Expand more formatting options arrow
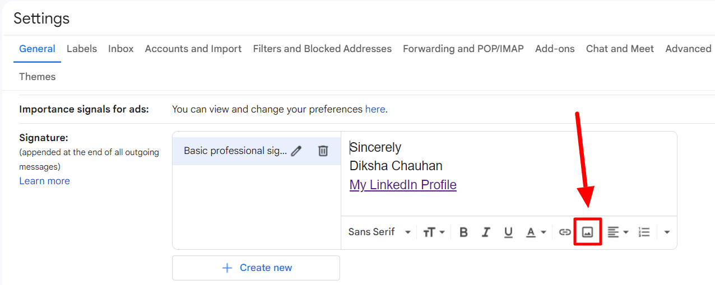Screen dimensions: 715x285 pos(667,232)
